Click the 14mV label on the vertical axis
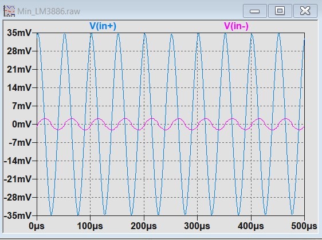The width and height of the screenshot is (322, 240). click(x=19, y=87)
